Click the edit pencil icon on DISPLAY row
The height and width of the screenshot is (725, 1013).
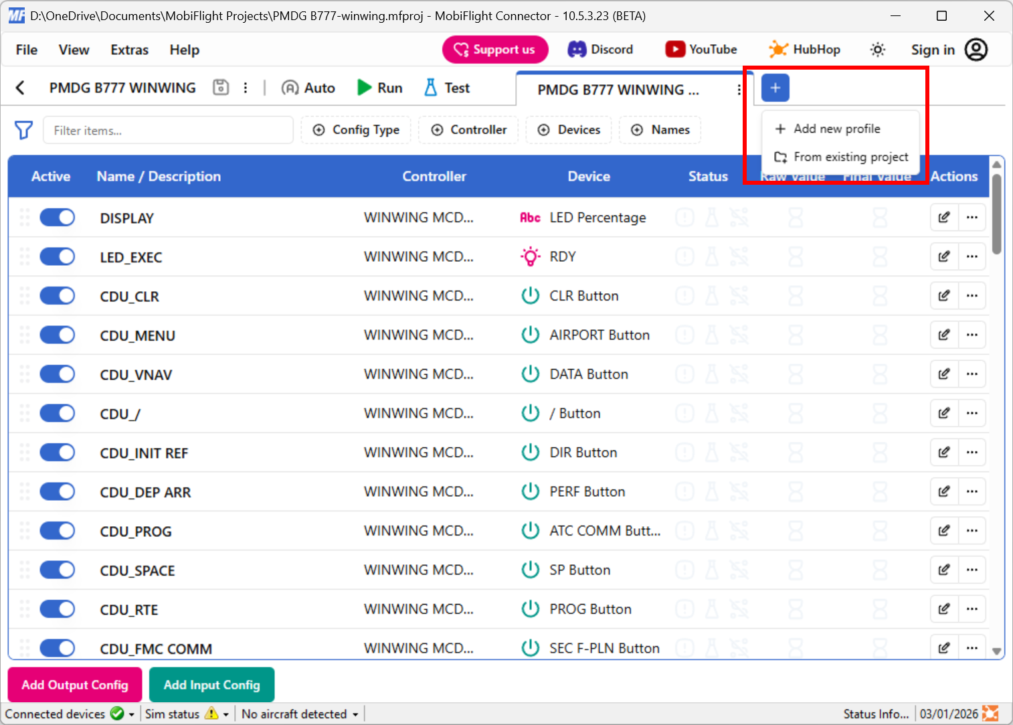[943, 217]
